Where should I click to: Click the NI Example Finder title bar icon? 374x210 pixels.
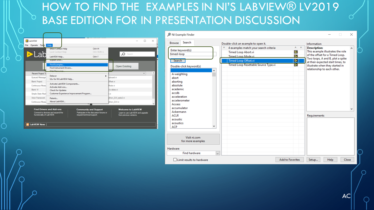[169, 35]
